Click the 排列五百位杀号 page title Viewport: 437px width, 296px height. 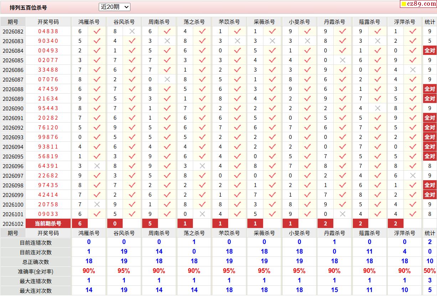tap(28, 7)
